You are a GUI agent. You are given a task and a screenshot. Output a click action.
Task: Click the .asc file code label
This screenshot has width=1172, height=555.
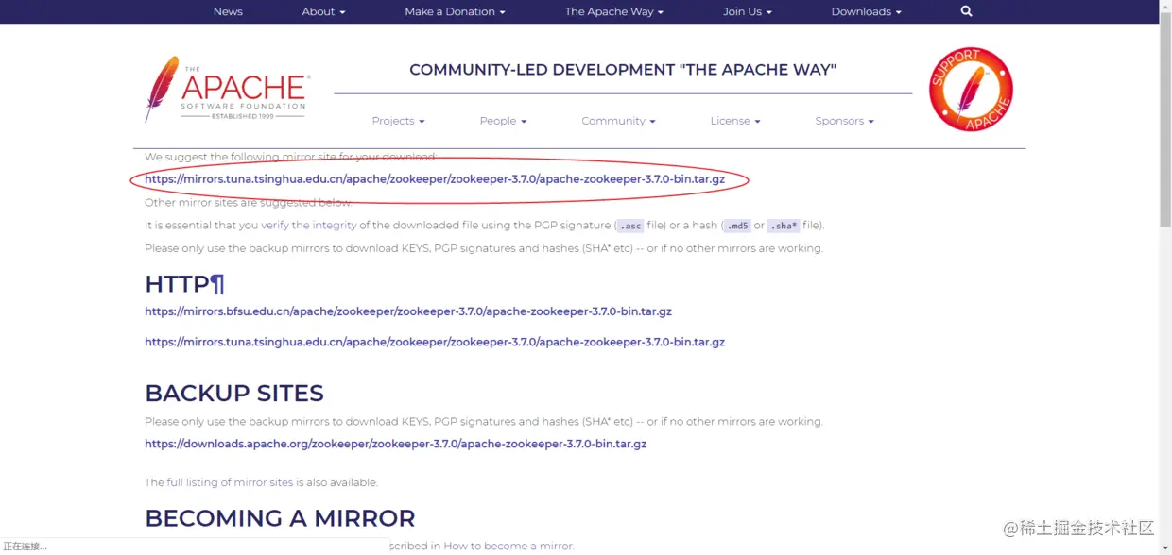coord(630,226)
